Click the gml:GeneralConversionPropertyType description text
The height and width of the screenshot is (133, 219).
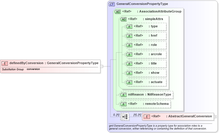point(158,127)
